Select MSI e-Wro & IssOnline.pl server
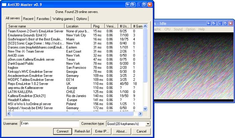Screen dimensions: 235x138 [75, 104]
